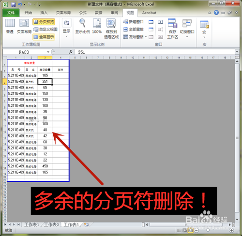Toggle 分页预览 page break preview

click(44, 22)
